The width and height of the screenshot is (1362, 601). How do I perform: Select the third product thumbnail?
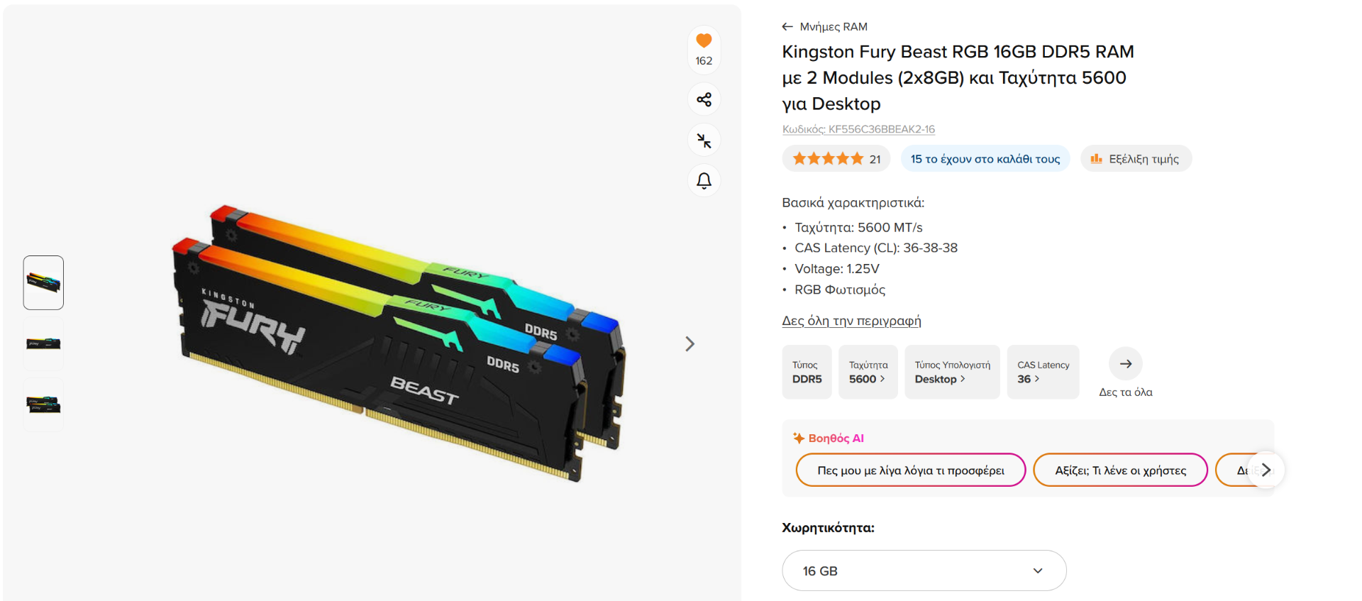tap(43, 405)
